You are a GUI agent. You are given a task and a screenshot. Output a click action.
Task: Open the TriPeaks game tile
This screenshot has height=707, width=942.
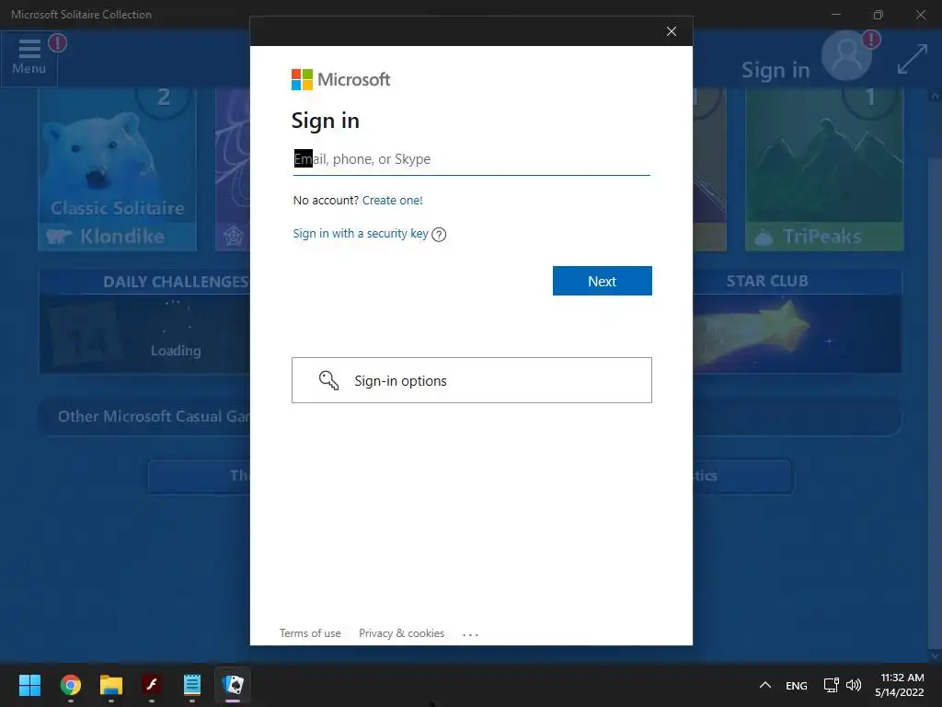point(823,169)
